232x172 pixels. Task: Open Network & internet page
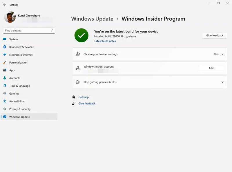coord(29,55)
